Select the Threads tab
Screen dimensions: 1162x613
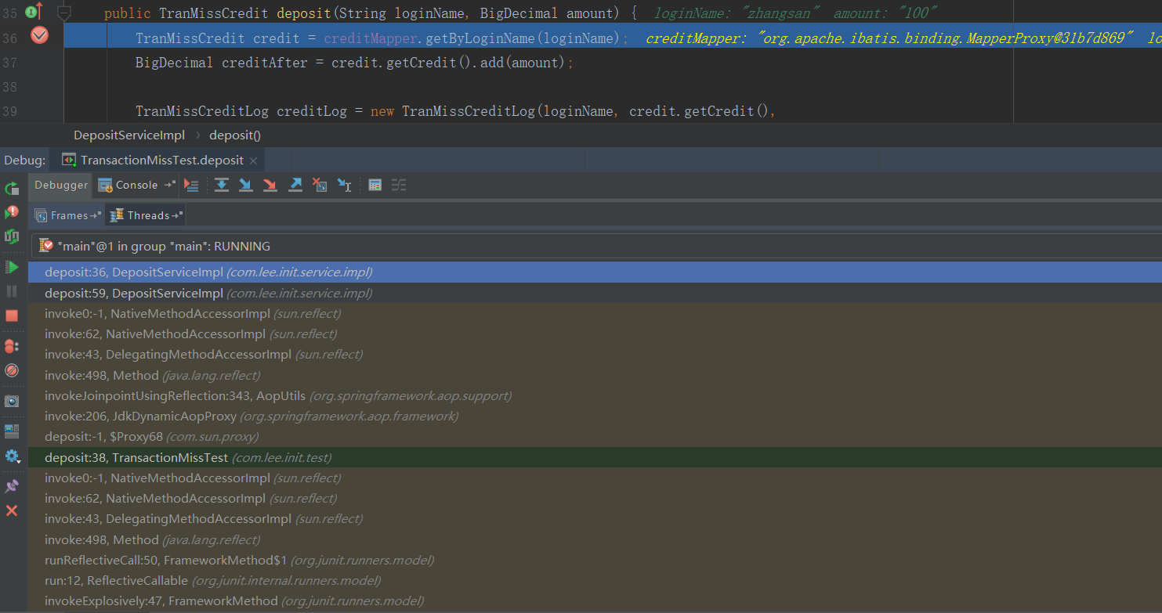[142, 215]
